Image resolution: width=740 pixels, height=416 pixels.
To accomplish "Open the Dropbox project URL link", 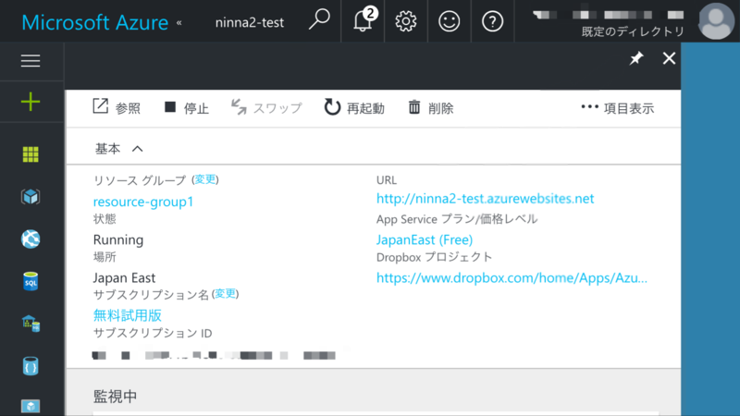I will [x=512, y=278].
